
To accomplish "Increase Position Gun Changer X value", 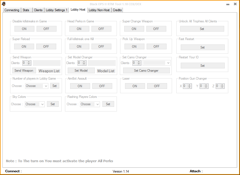I will pyautogui.click(x=189, y=85).
